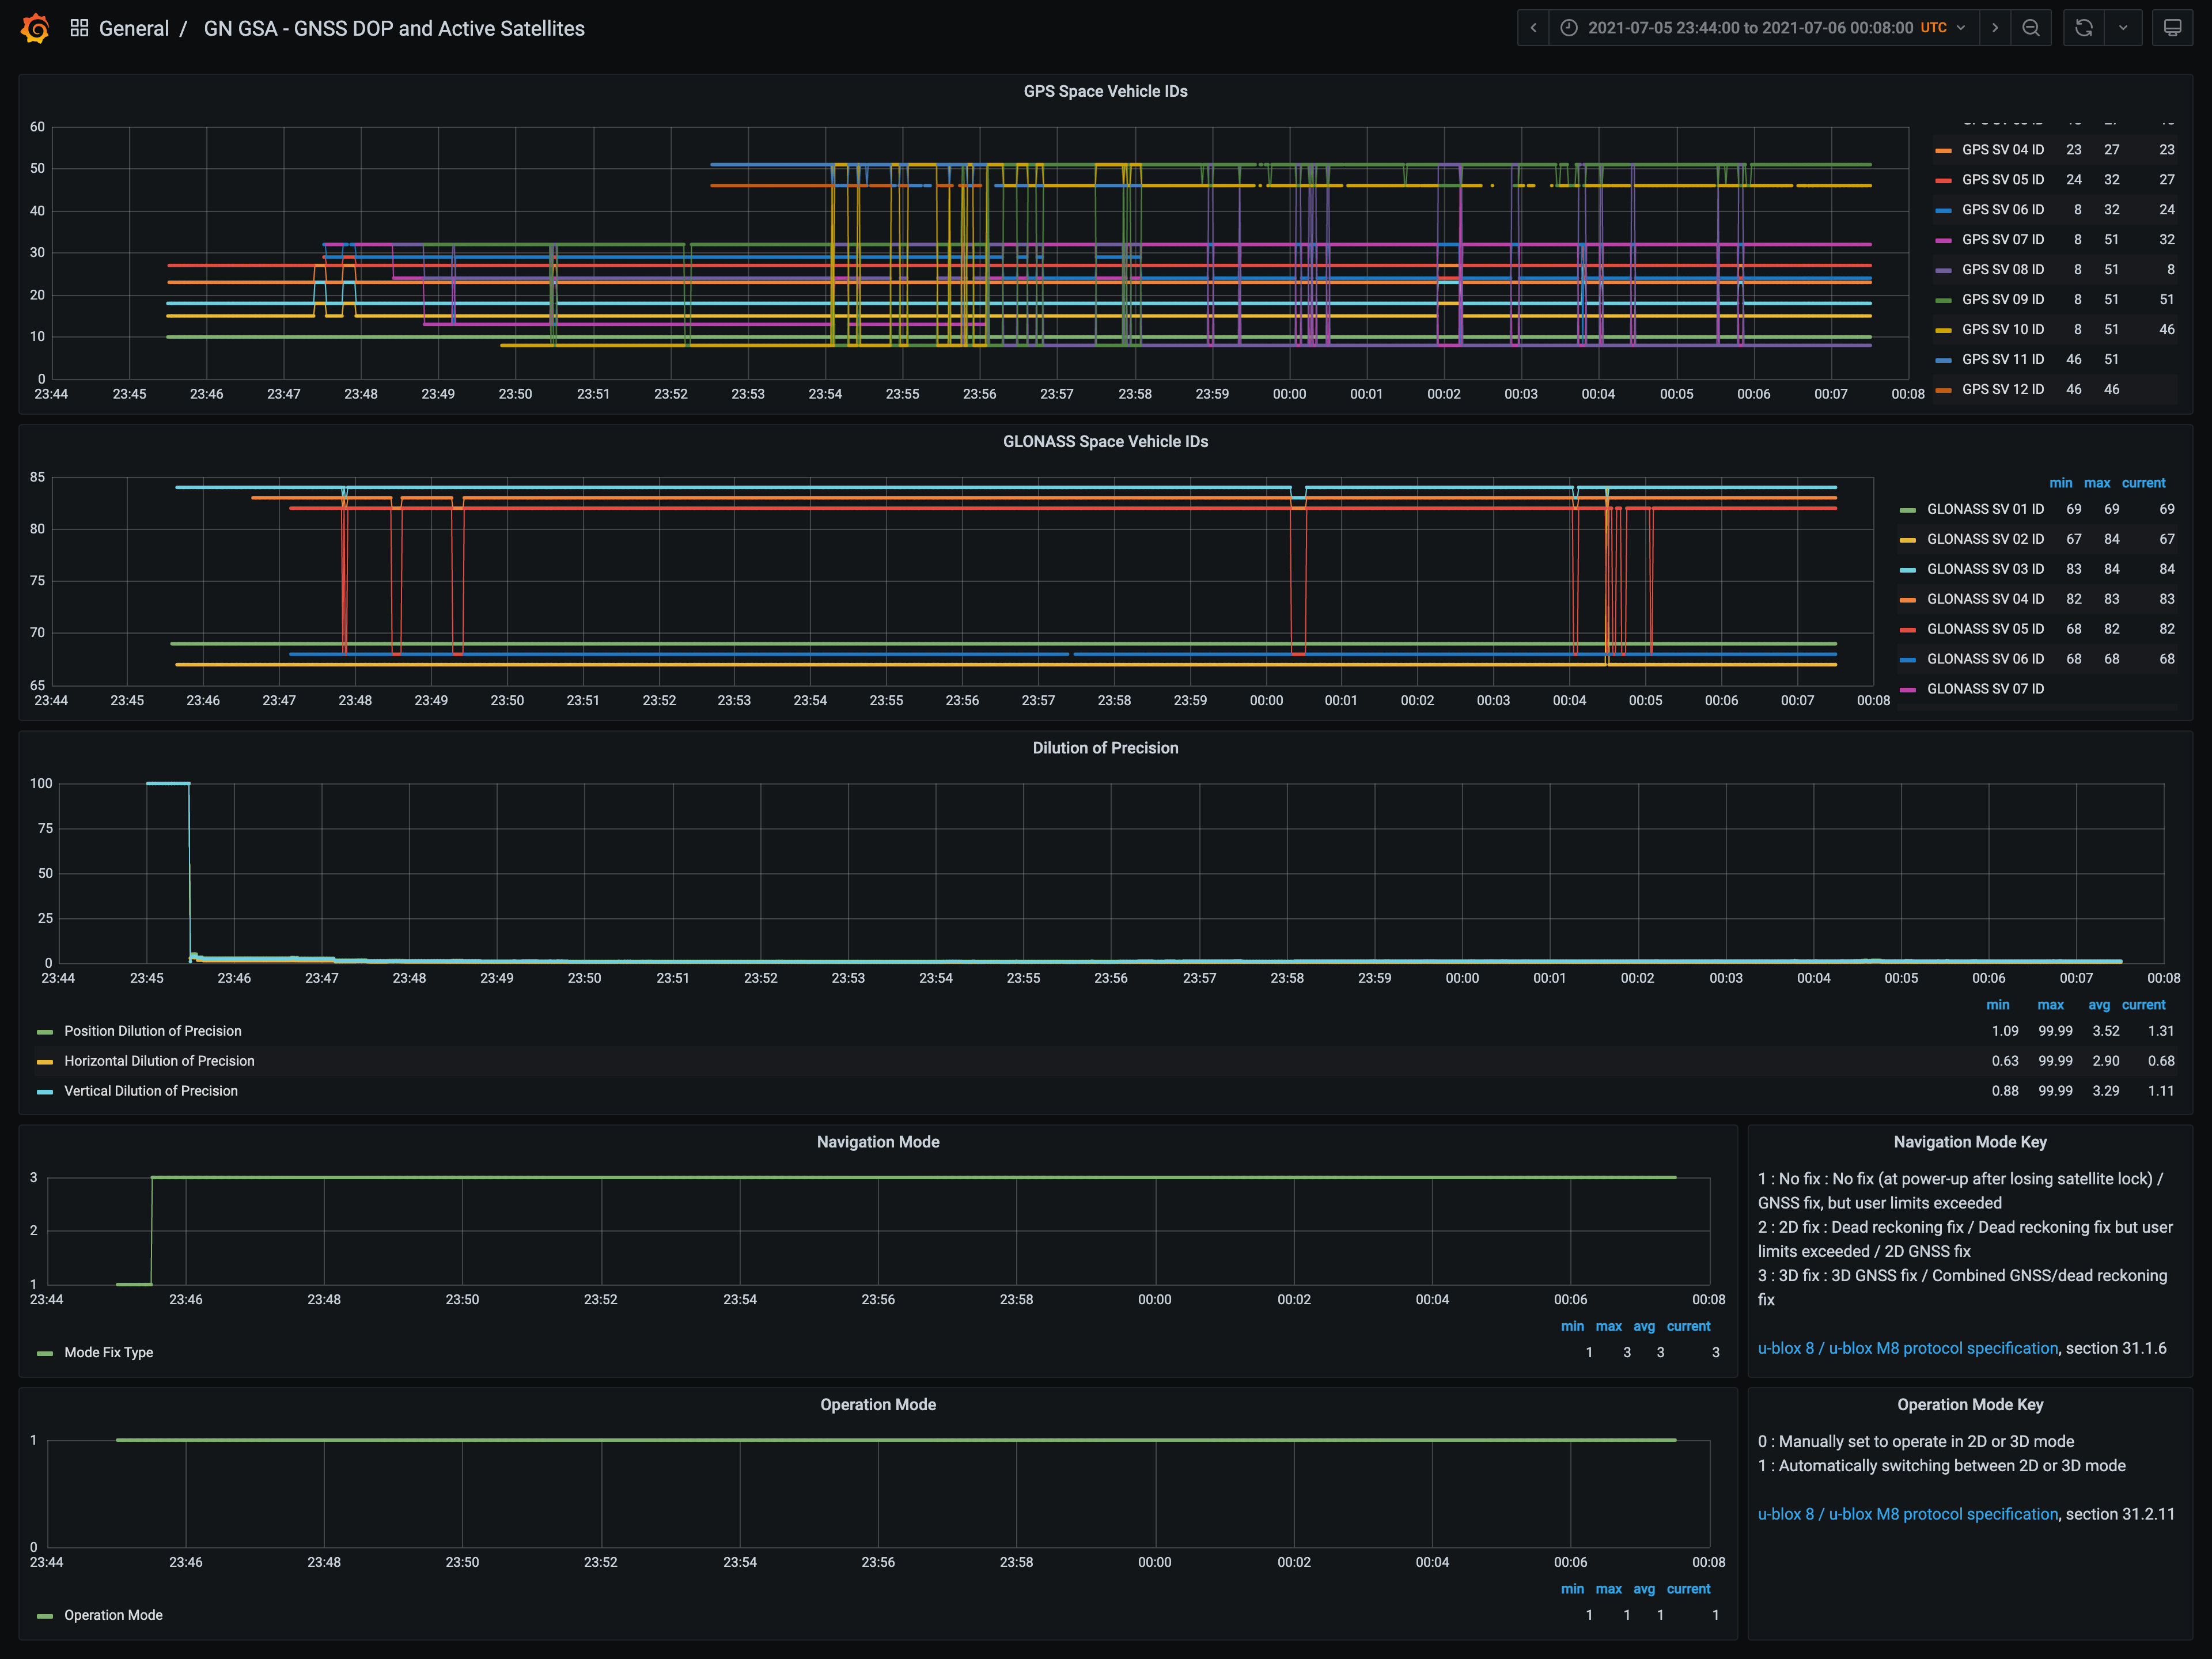Open the refresh interval dropdown

tap(2123, 28)
